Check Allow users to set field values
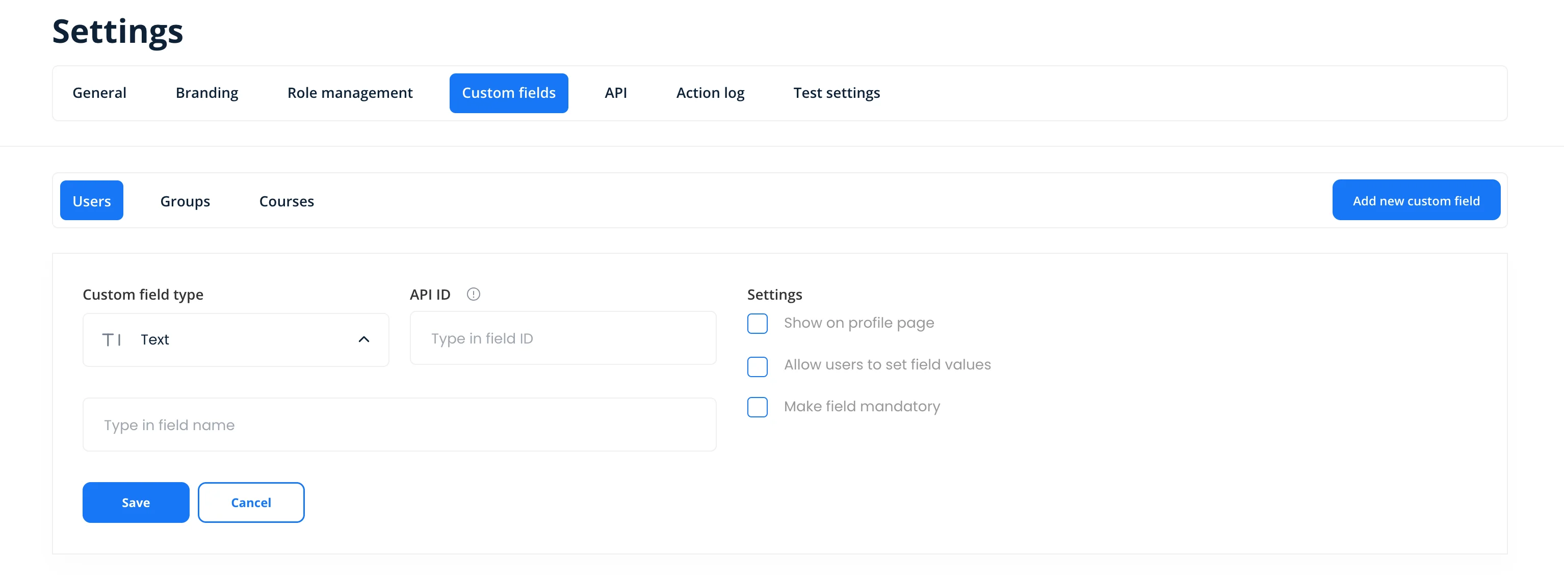The height and width of the screenshot is (582, 1564). tap(757, 366)
